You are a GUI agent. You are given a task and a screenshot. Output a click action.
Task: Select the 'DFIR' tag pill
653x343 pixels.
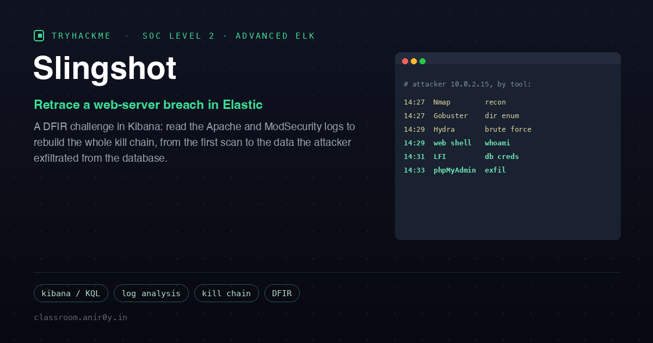pyautogui.click(x=282, y=293)
